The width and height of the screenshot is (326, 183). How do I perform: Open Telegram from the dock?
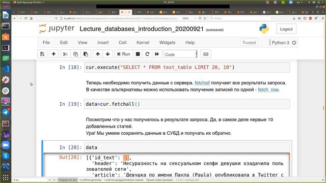click(x=6, y=112)
